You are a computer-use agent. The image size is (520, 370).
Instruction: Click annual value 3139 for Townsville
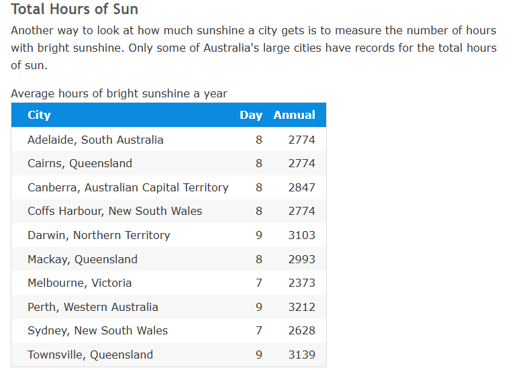pyautogui.click(x=301, y=355)
